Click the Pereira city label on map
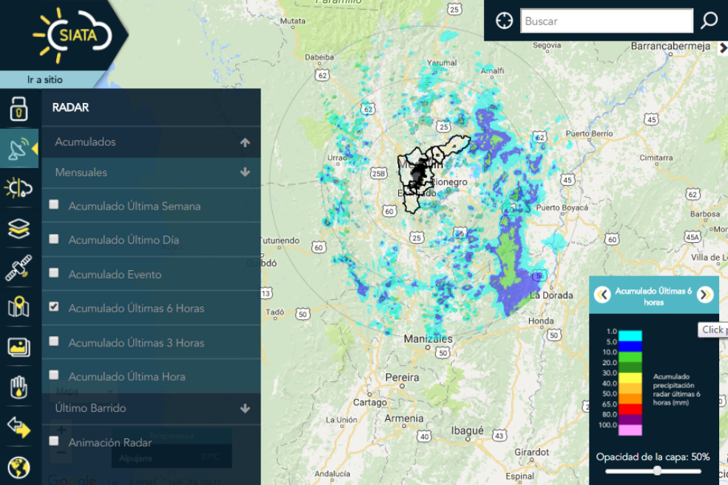The height and width of the screenshot is (485, 728). (402, 377)
